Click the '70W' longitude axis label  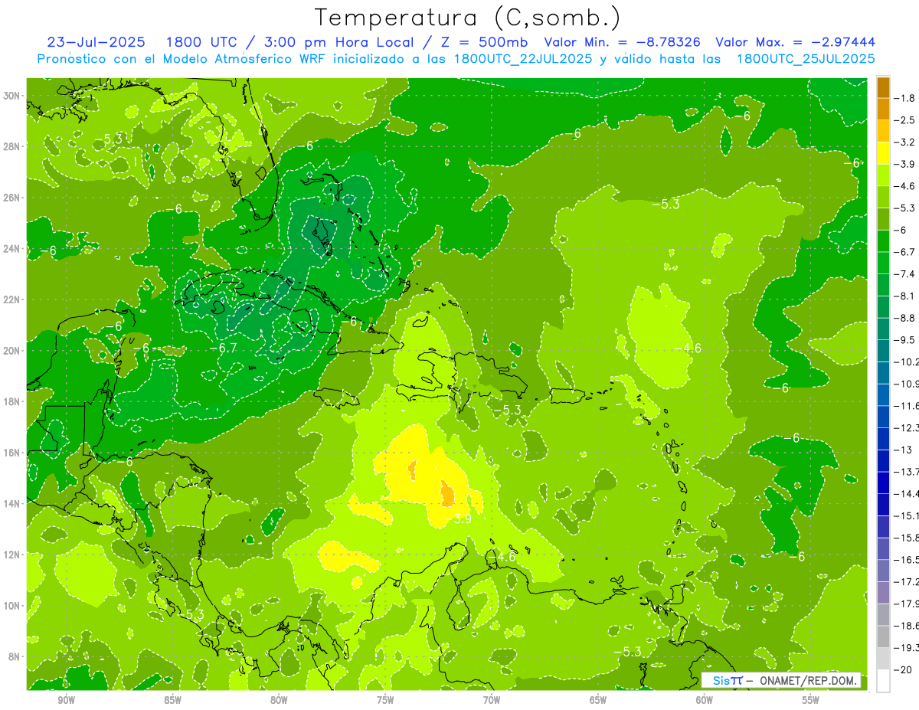tap(492, 700)
